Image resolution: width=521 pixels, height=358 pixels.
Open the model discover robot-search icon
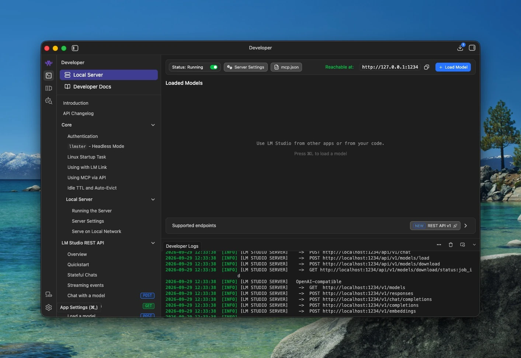pyautogui.click(x=49, y=101)
